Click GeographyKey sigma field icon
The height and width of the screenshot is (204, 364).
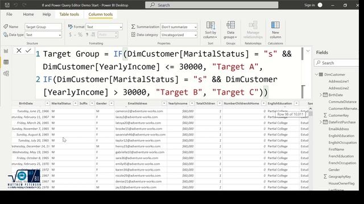(x=325, y=176)
